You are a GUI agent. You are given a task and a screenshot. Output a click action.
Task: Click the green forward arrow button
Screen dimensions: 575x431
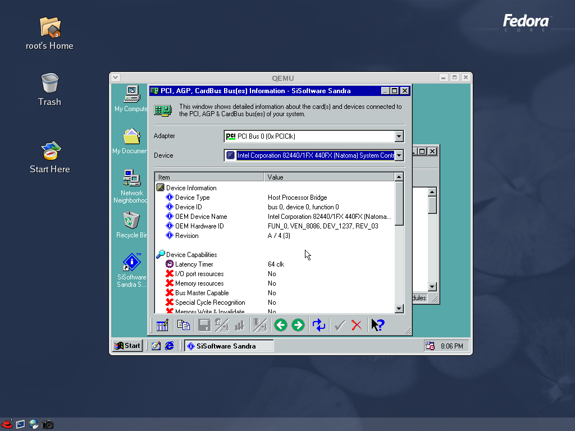coord(298,325)
